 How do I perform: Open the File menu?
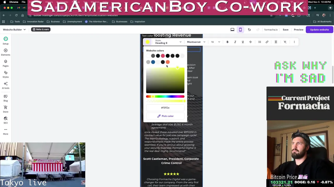pos(23,2)
